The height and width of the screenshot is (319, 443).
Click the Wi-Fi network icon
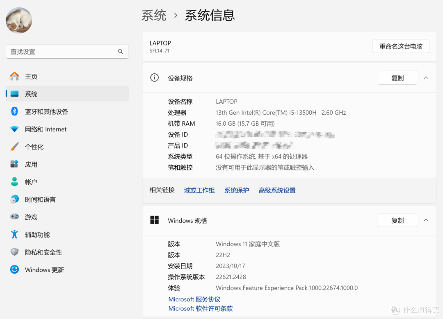click(x=14, y=129)
